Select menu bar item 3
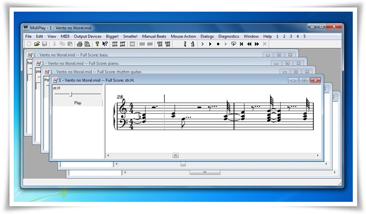The width and height of the screenshot is (366, 214). pos(291,37)
